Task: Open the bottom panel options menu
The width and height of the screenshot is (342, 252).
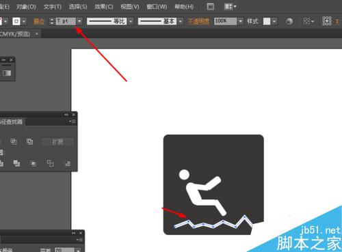Action: (79, 240)
